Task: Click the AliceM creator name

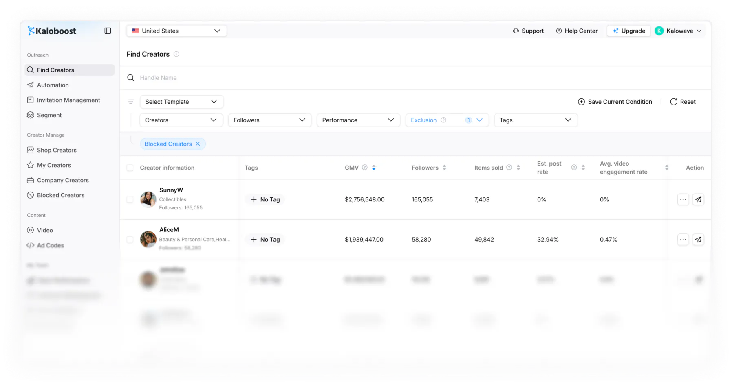Action: 169,230
